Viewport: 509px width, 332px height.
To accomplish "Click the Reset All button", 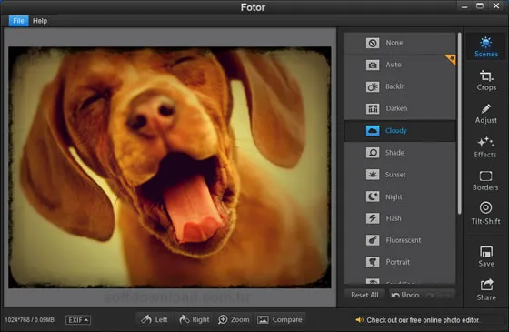I will click(x=364, y=295).
